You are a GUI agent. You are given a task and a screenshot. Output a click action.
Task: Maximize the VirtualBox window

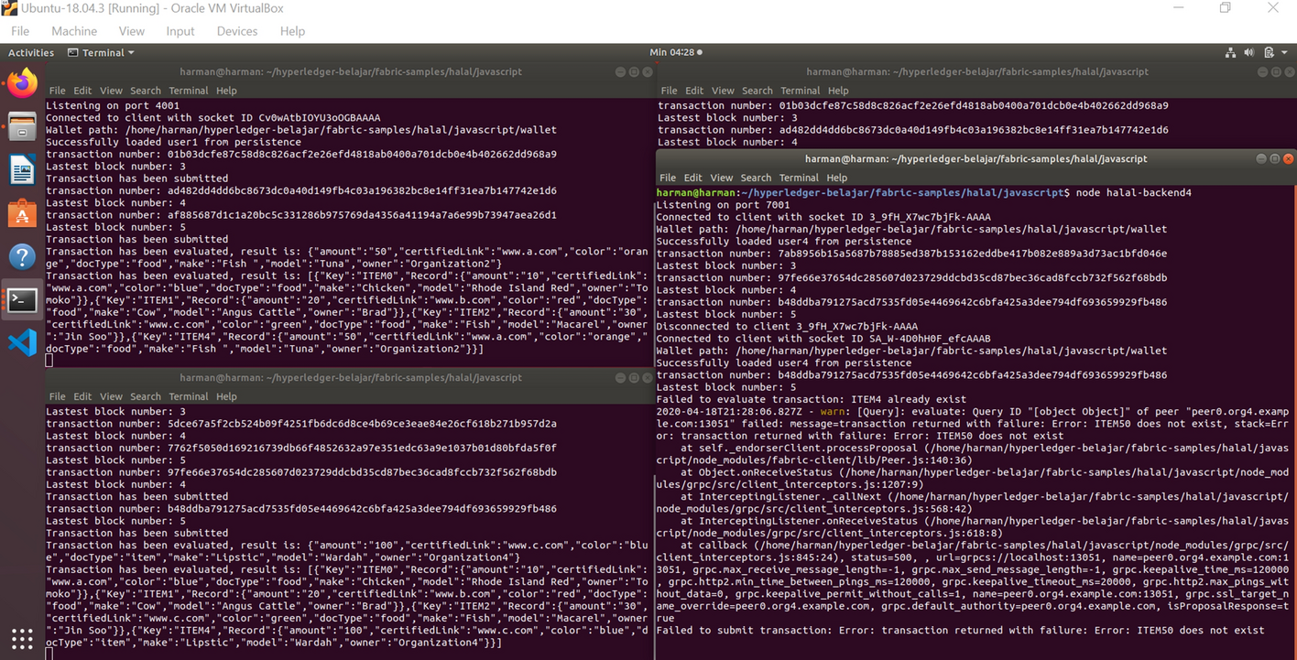tap(1226, 8)
